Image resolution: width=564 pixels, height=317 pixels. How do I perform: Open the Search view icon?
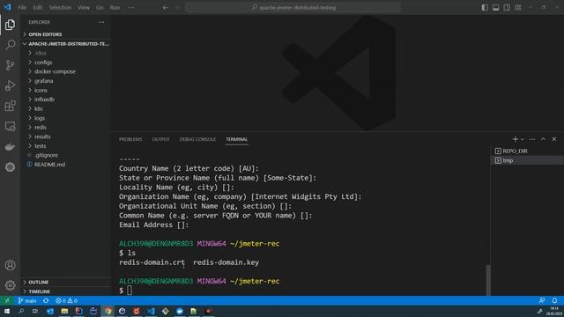click(10, 45)
